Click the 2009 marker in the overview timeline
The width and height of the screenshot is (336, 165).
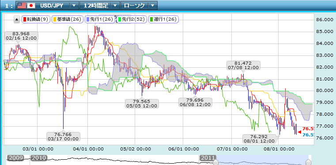pos(15,158)
